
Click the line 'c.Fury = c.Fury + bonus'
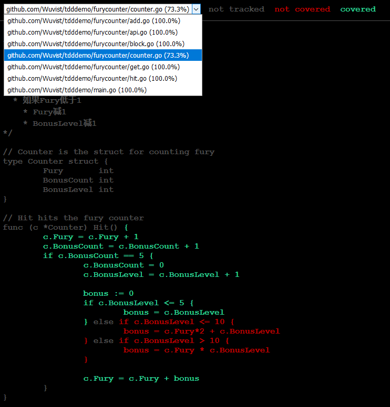click(x=141, y=379)
